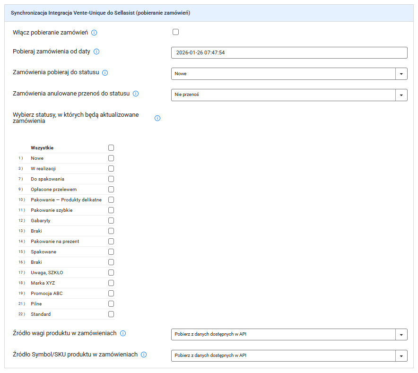This screenshot has height=373, width=418.
Task: Click info icon for Źródło wagi produktu
Action: click(123, 333)
